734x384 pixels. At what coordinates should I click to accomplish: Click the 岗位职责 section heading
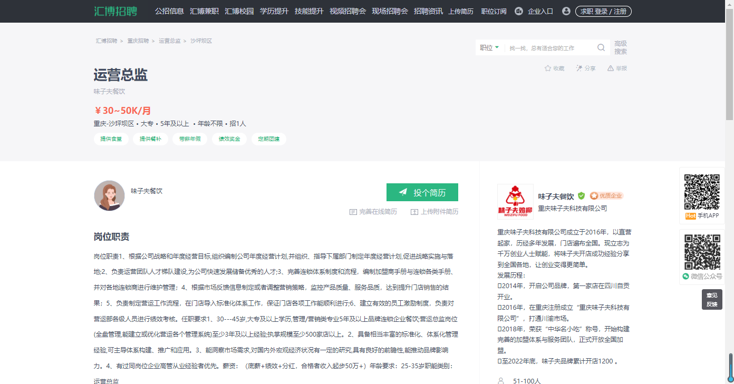coord(112,237)
